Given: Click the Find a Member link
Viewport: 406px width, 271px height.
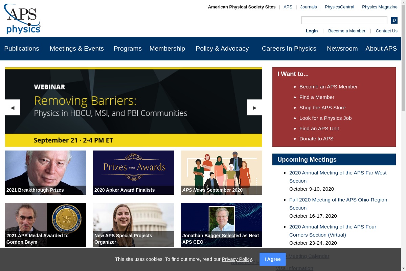Looking at the screenshot, I should click(317, 97).
